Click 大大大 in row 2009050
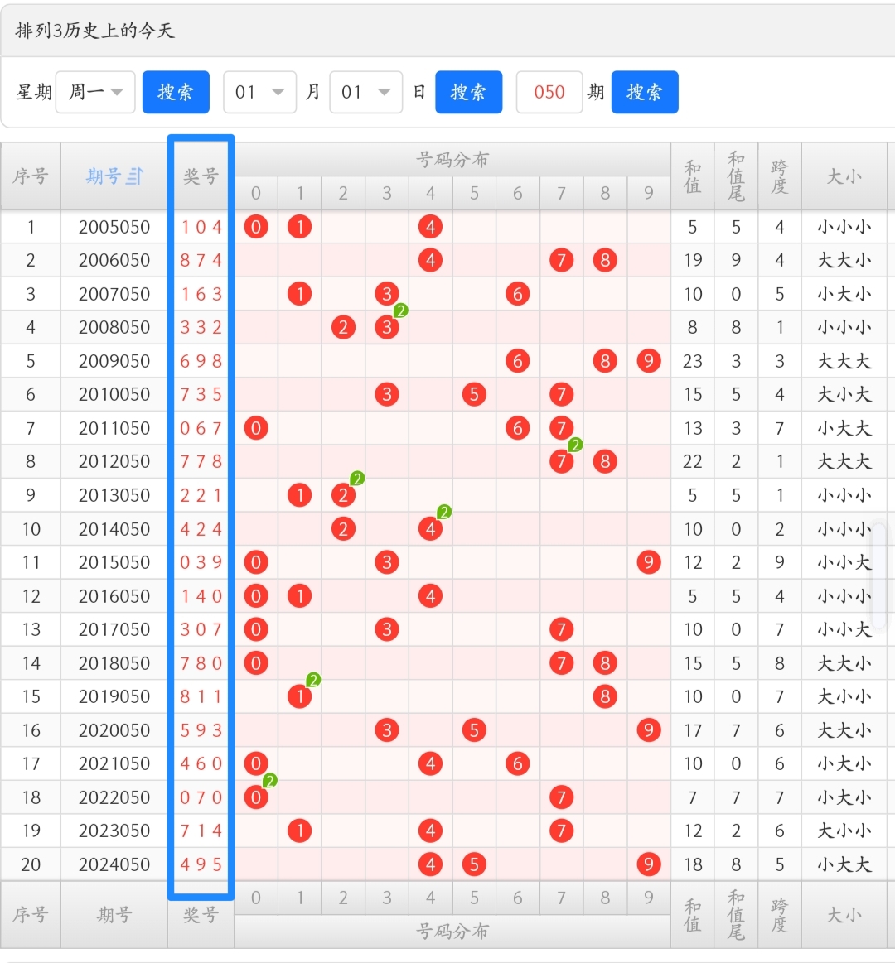This screenshot has height=963, width=895. pos(844,361)
